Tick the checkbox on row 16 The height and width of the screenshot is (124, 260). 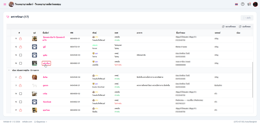20,63
